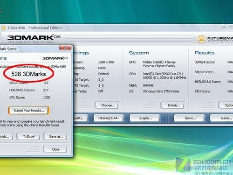Click the System panel heading
Screen dimensions: 233x175
point(139,53)
